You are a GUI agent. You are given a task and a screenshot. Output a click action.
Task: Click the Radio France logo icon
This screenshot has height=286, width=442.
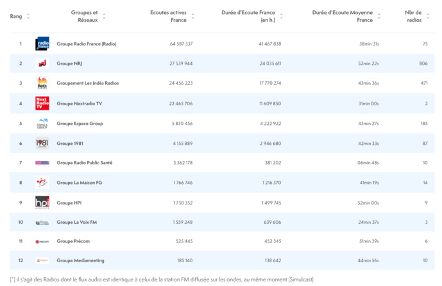pyautogui.click(x=42, y=44)
